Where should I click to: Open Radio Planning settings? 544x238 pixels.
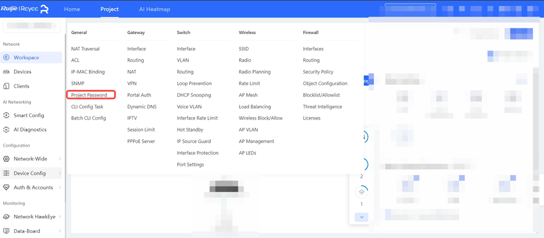[255, 72]
